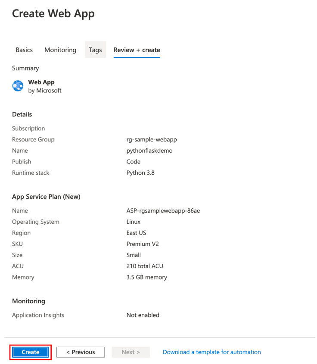Click the Review + create tab
The height and width of the screenshot is (364, 317).
tap(137, 50)
